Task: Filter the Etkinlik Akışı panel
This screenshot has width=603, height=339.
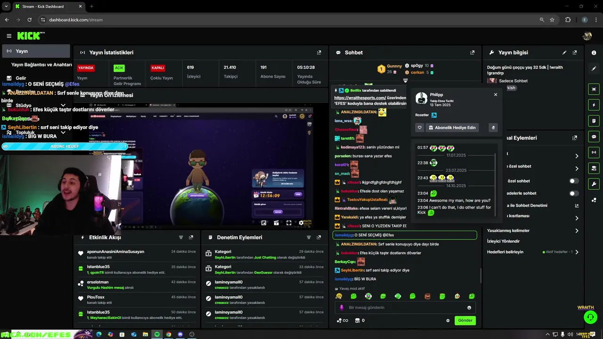Action: pyautogui.click(x=181, y=238)
